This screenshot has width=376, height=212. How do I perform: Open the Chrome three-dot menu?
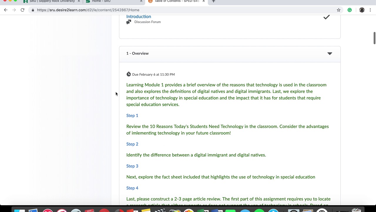tap(371, 10)
